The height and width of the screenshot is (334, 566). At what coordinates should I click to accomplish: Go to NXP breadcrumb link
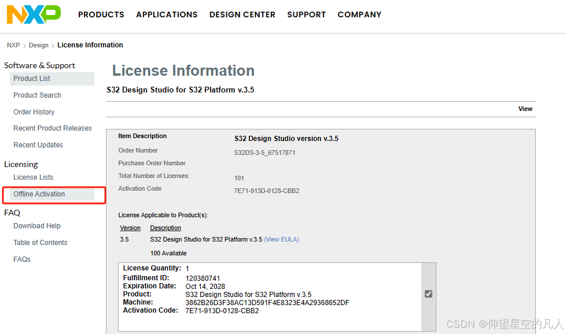pyautogui.click(x=13, y=45)
